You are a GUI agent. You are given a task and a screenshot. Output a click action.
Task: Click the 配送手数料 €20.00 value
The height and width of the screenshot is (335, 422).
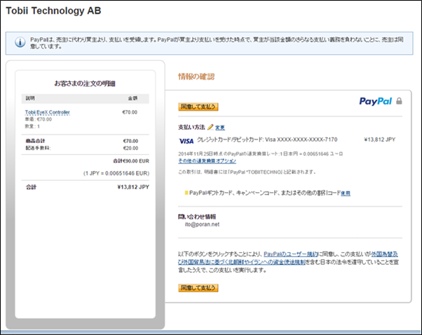point(130,148)
